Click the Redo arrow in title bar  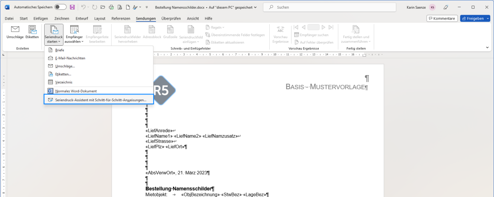tap(94, 7)
